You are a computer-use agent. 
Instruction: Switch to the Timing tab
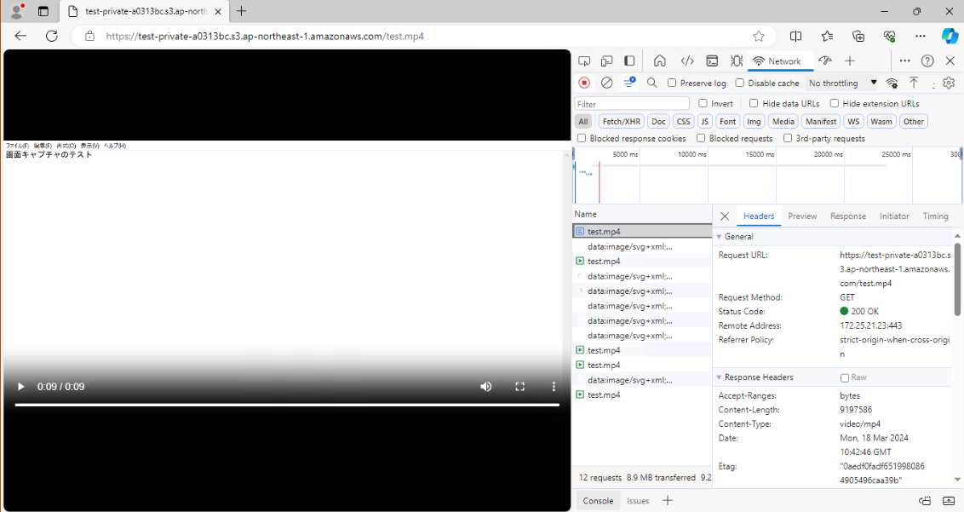click(935, 216)
